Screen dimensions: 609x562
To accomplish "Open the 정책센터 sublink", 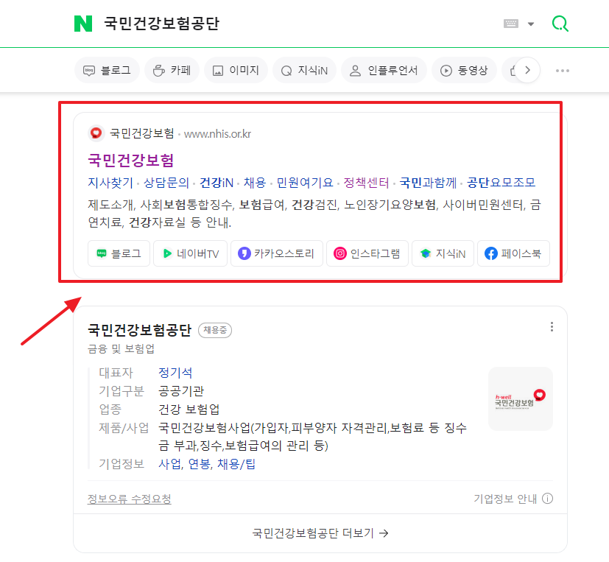I will (x=366, y=183).
